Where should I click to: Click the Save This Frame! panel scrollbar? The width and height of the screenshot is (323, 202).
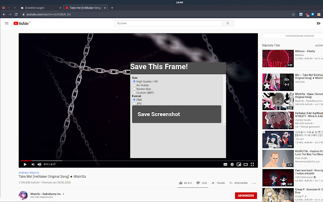click(x=224, y=100)
